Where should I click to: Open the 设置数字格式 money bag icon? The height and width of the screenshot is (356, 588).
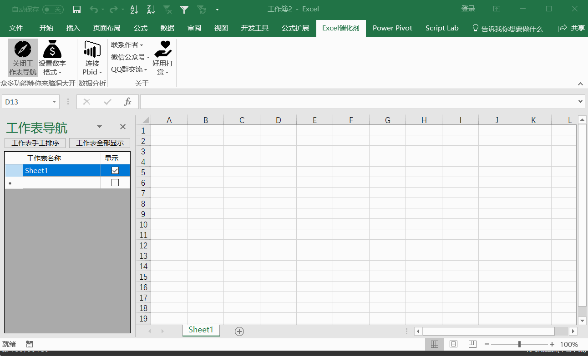[52, 49]
